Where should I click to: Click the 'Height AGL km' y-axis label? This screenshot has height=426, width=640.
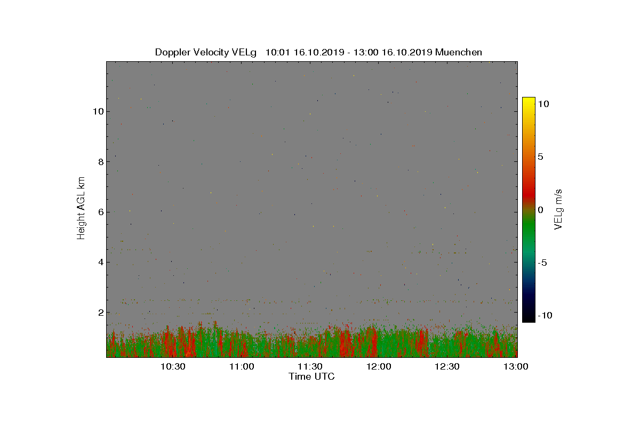tap(81, 208)
